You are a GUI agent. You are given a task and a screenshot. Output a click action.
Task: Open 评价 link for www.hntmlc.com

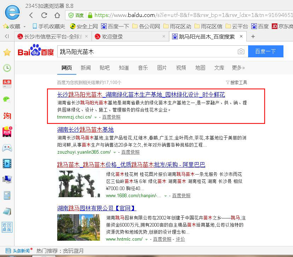coord(180,239)
